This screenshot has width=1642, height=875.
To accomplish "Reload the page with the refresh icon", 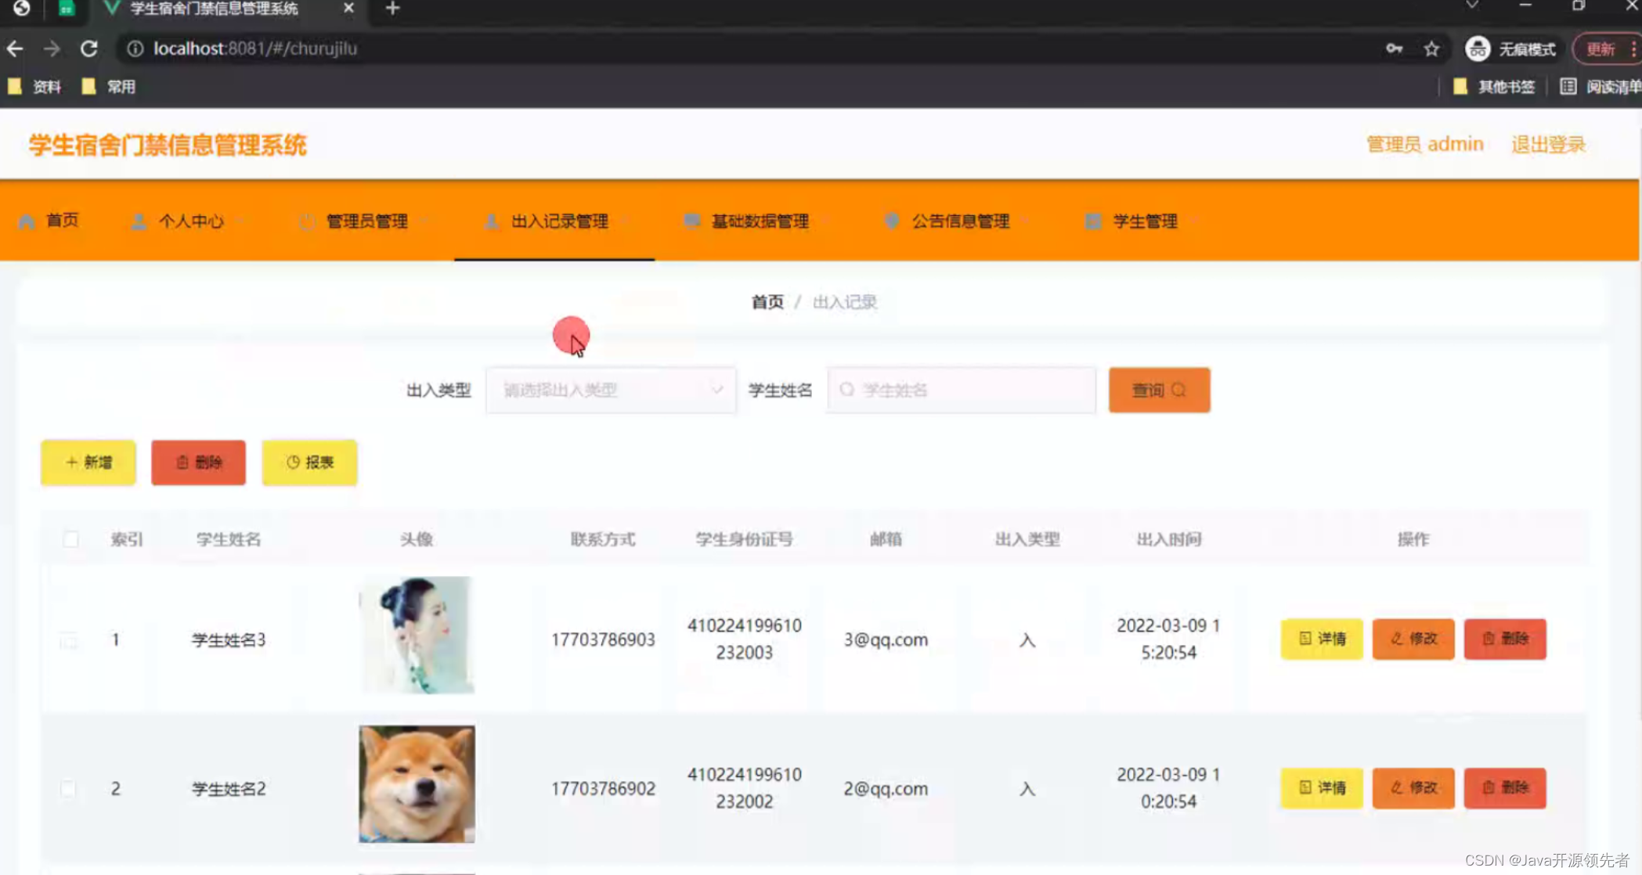I will click(x=89, y=49).
